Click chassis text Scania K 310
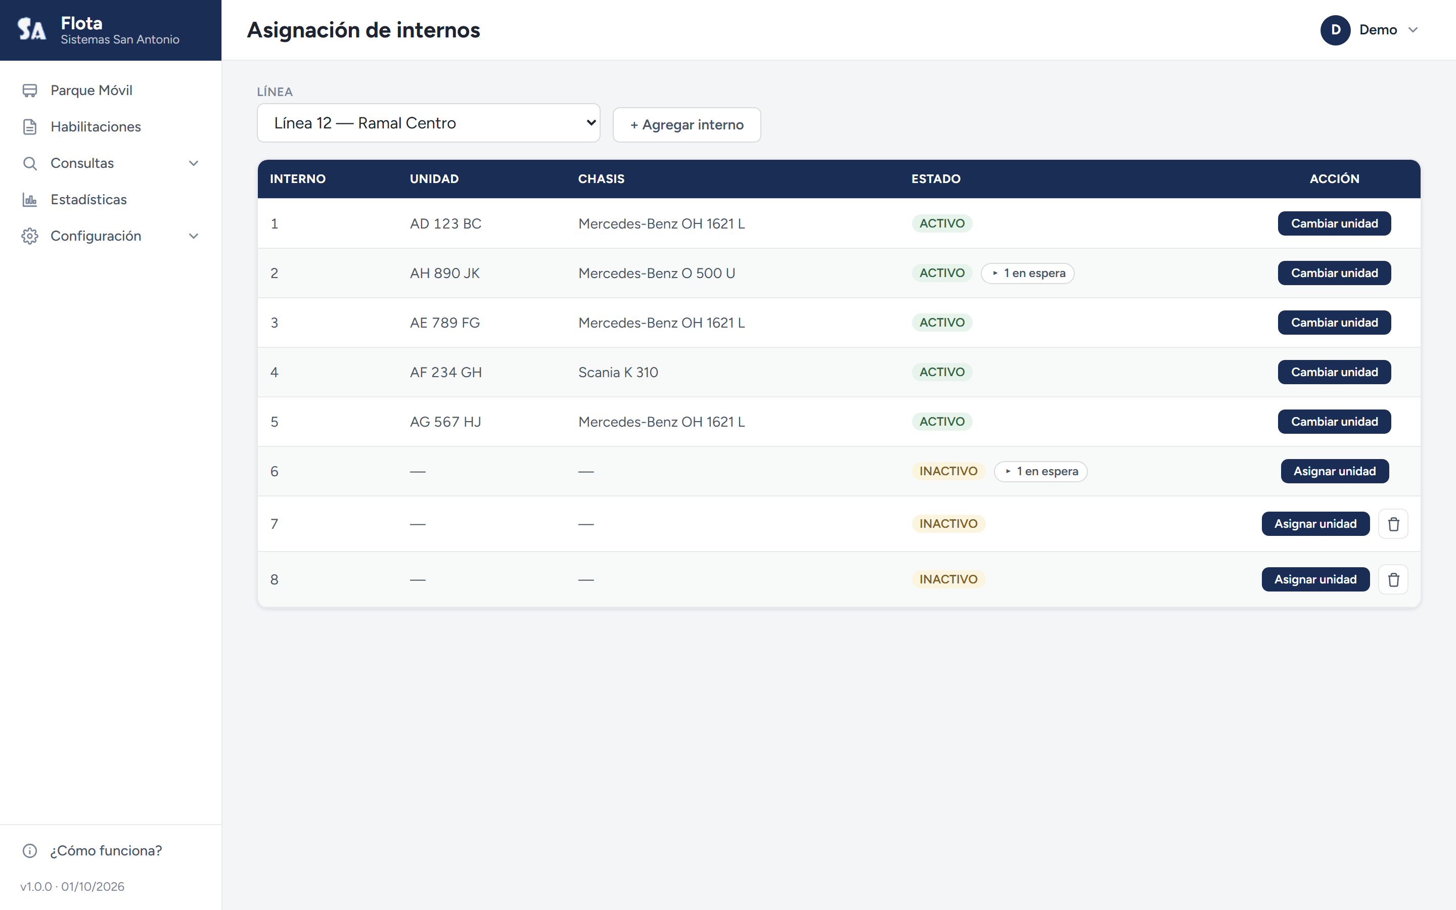This screenshot has height=910, width=1456. (618, 373)
